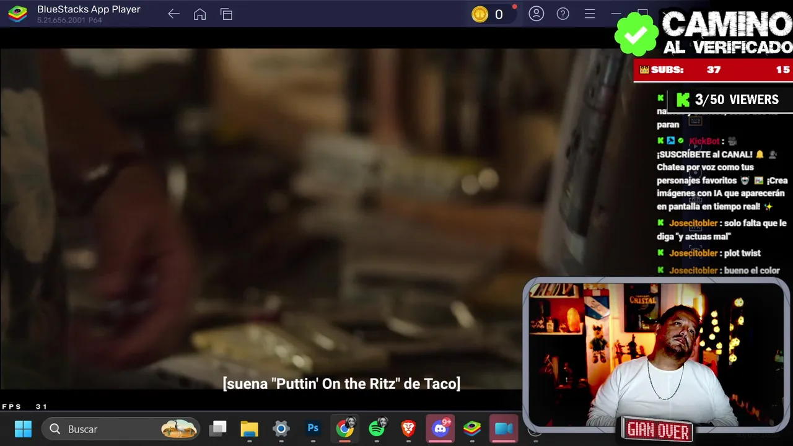Image resolution: width=793 pixels, height=446 pixels.
Task: Switch to Google Chrome in the taskbar
Action: tap(345, 428)
